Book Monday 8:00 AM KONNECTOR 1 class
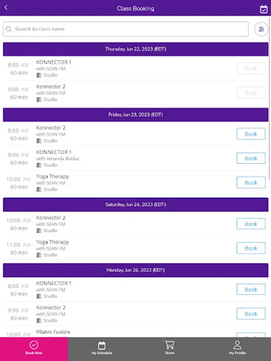Image resolution: width=271 pixels, height=361 pixels. tap(251, 289)
